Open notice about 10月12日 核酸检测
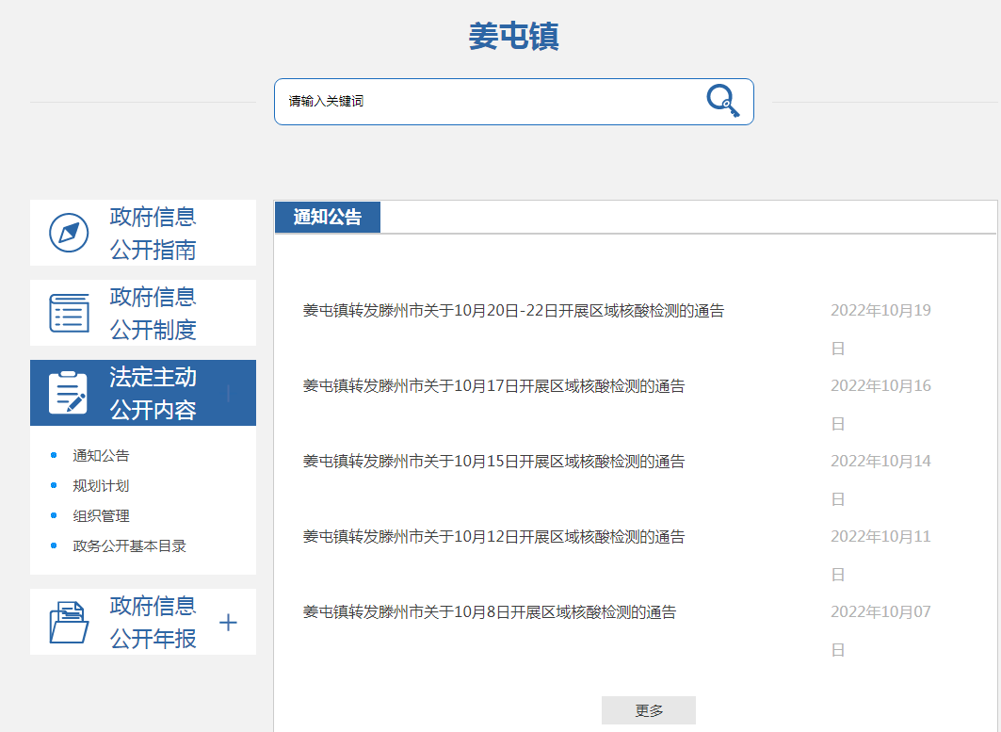The height and width of the screenshot is (732, 1001). [x=493, y=537]
